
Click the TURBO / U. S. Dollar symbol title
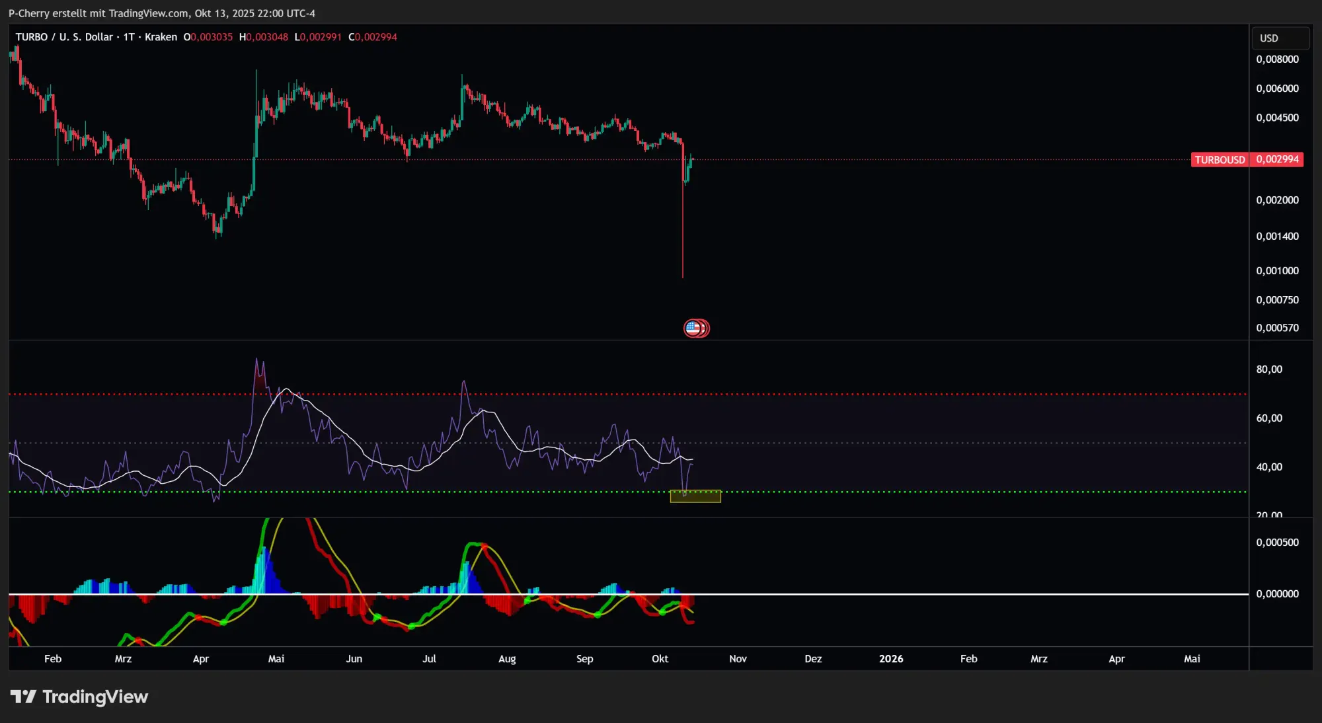64,37
